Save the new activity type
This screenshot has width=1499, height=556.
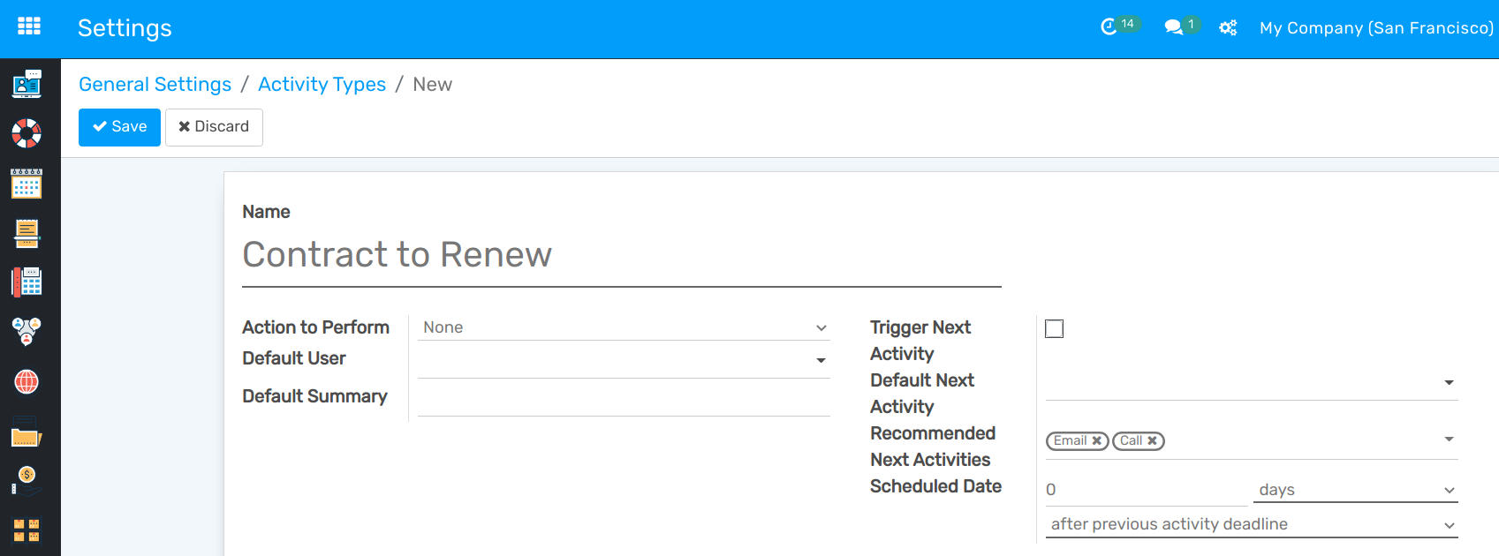119,127
